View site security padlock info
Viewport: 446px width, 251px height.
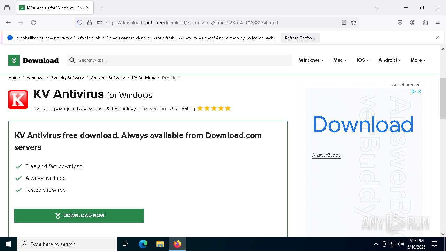pyautogui.click(x=90, y=22)
